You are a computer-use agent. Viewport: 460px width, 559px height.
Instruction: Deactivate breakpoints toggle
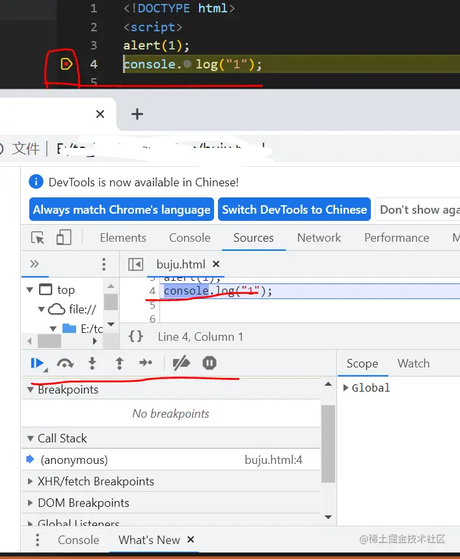[182, 364]
